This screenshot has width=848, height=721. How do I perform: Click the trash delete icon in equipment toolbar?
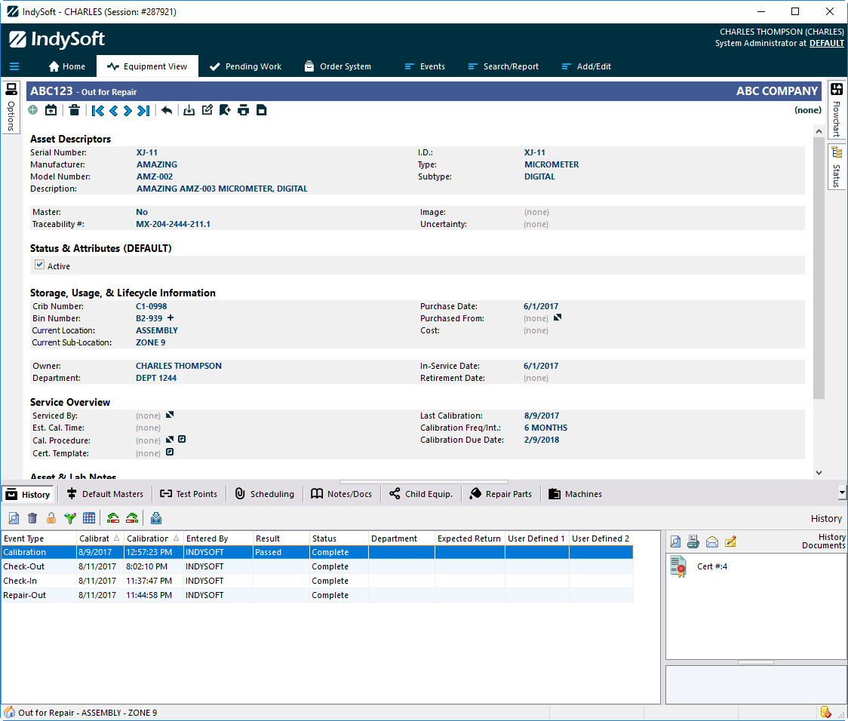pyautogui.click(x=74, y=110)
